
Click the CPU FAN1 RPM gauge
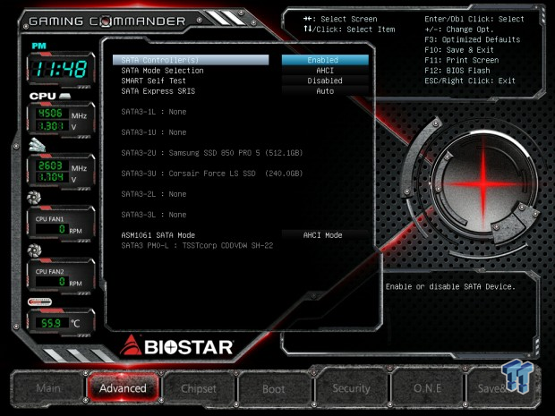[x=61, y=224]
